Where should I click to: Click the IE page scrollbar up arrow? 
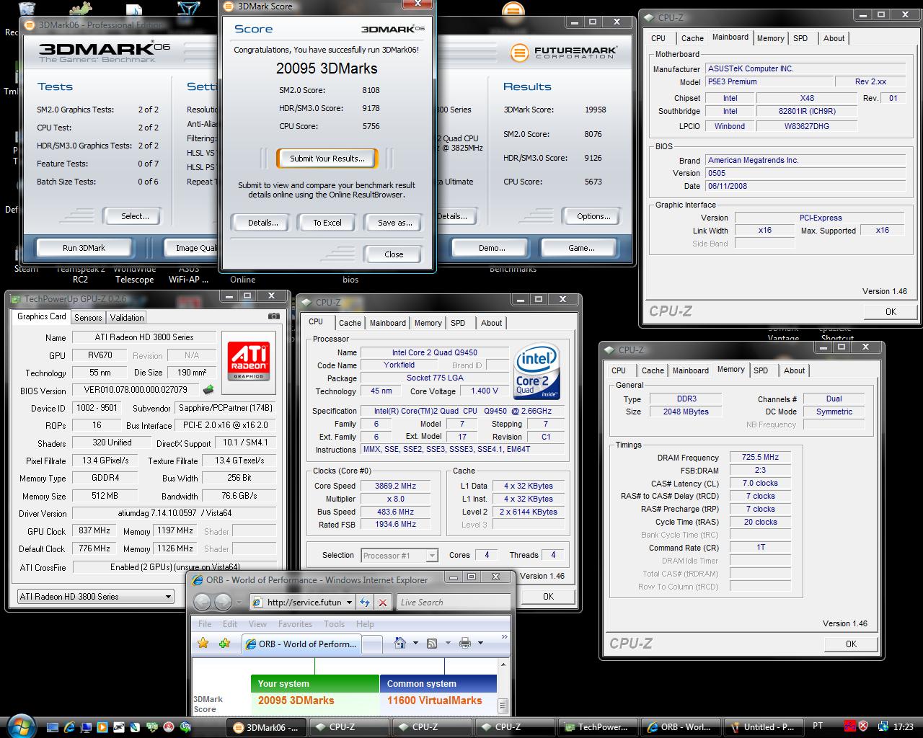(x=503, y=664)
